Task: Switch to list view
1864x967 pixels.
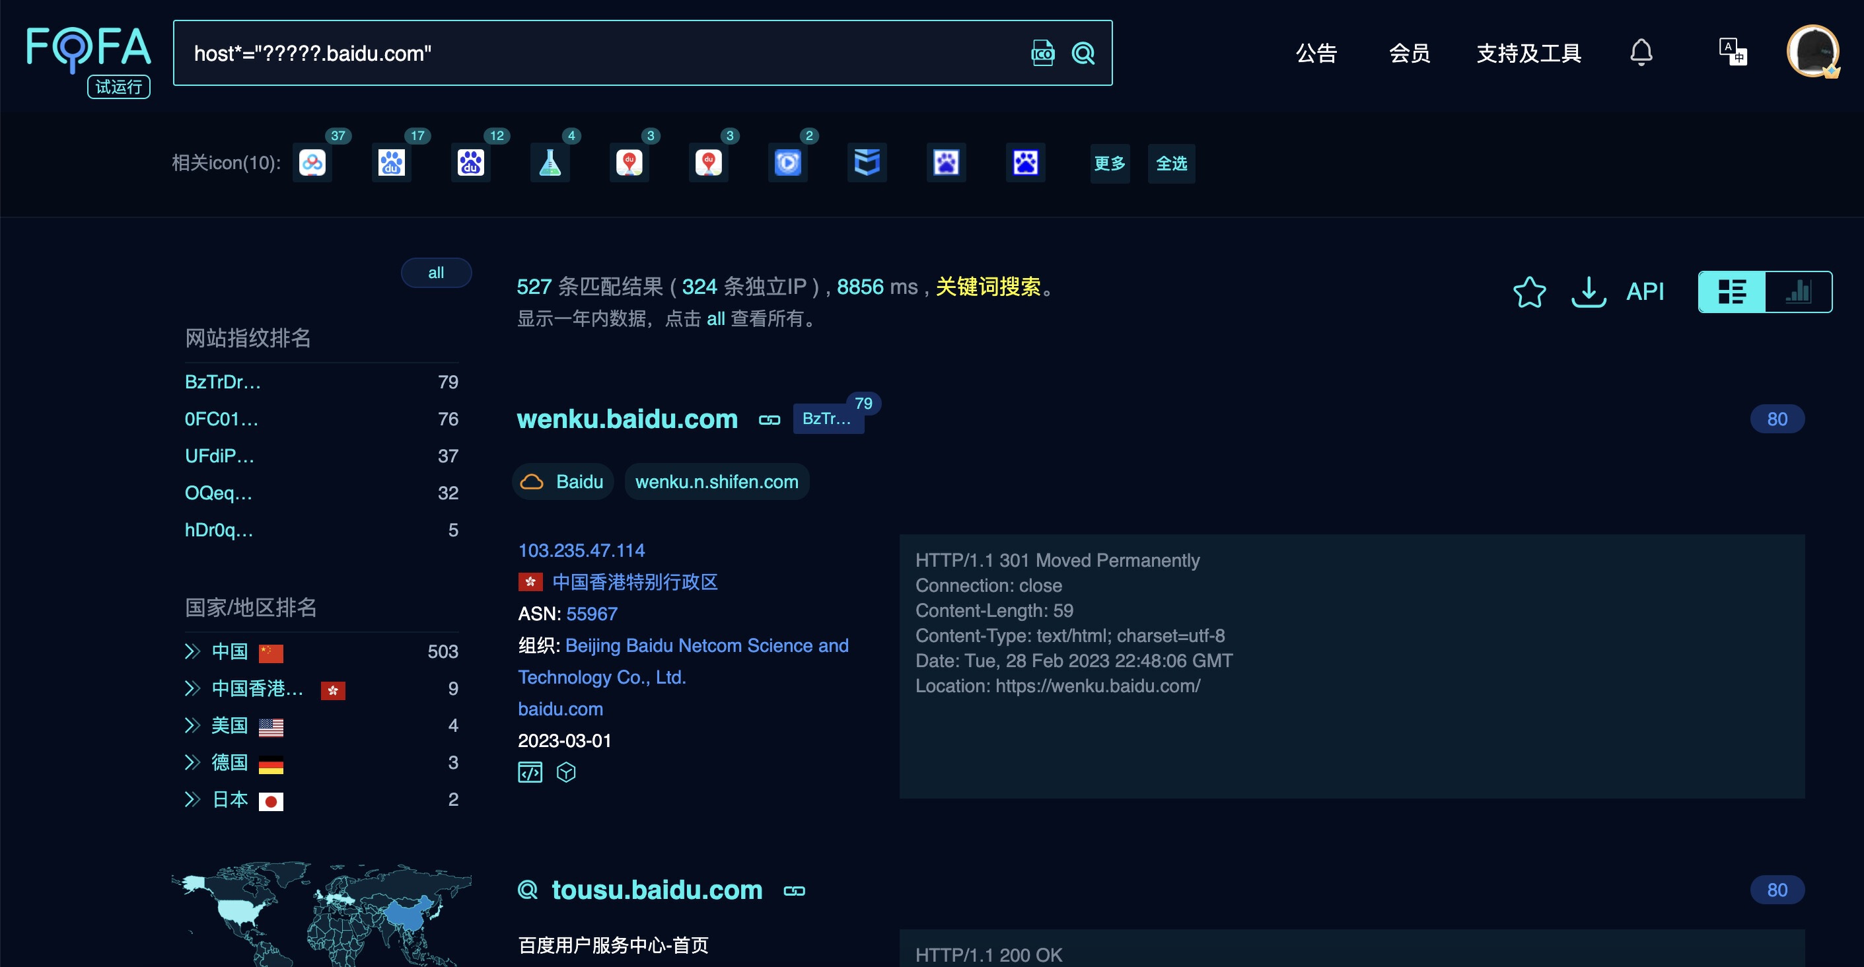Action: [1732, 292]
